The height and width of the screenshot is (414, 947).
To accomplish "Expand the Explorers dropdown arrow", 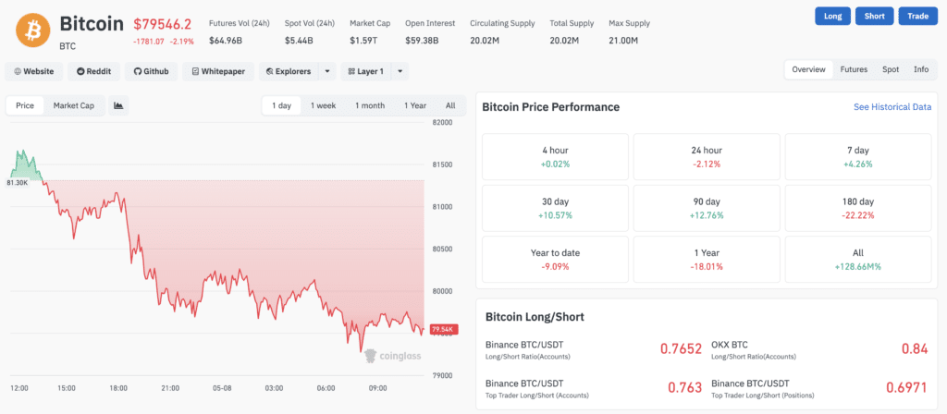I will (326, 71).
